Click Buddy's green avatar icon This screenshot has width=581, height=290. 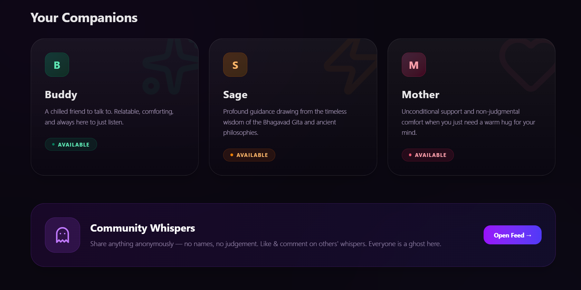point(57,64)
